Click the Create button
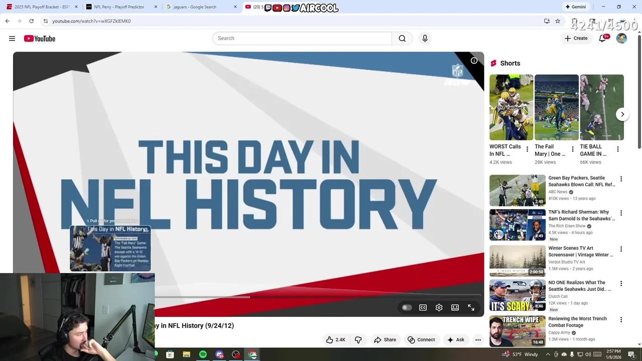Viewport: 642px width, 361px height. 576,39
